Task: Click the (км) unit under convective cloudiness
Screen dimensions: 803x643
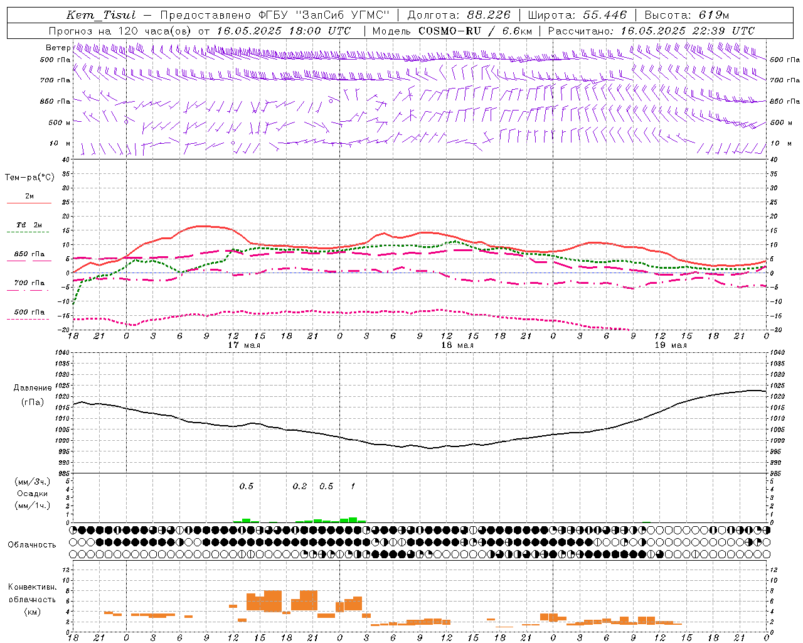Action: pos(32,612)
